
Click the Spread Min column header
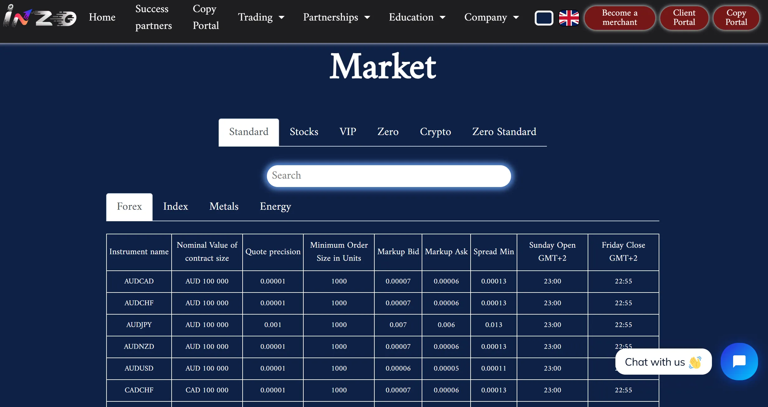[494, 252]
